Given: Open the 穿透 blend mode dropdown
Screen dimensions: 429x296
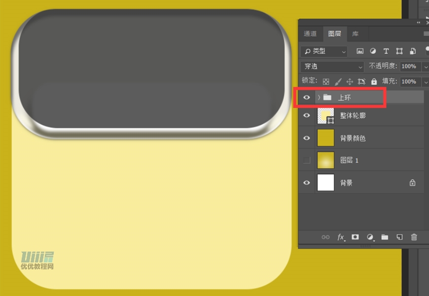Looking at the screenshot, I should point(332,67).
